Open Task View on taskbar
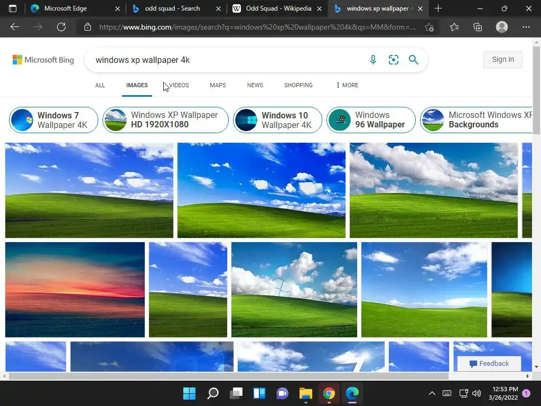The image size is (541, 406). (236, 393)
